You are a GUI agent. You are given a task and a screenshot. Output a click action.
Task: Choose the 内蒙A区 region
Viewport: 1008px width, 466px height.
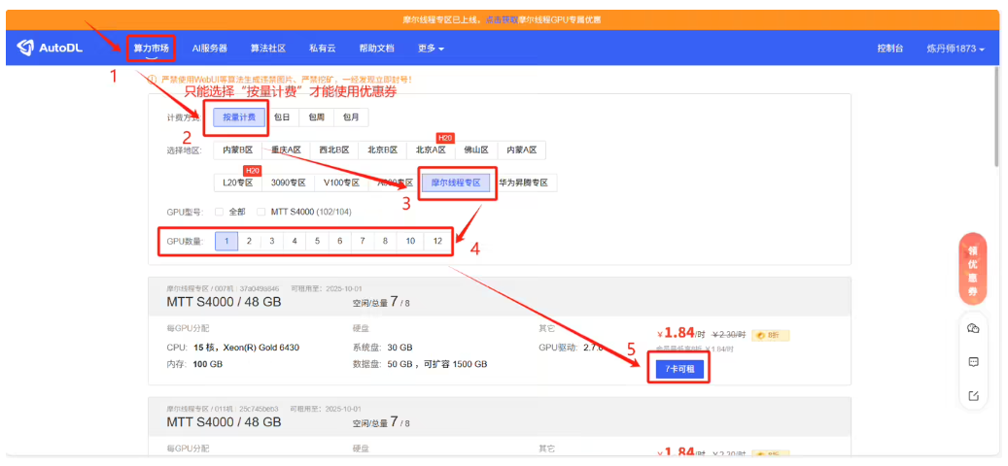[522, 150]
